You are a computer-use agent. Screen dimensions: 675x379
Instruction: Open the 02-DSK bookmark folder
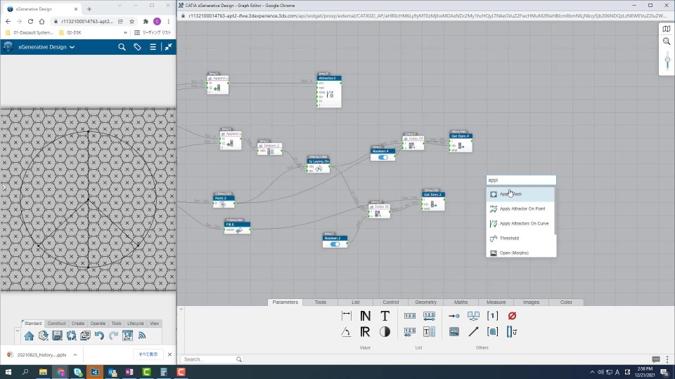pos(70,33)
